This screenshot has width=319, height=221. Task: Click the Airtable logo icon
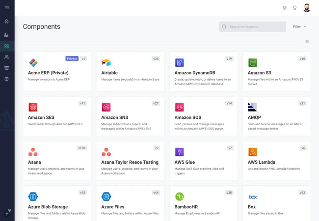106,63
